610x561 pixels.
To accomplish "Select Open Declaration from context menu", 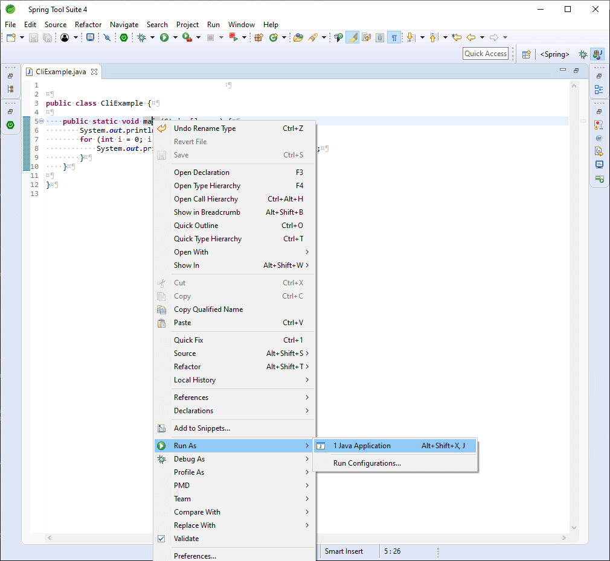I will point(234,173).
